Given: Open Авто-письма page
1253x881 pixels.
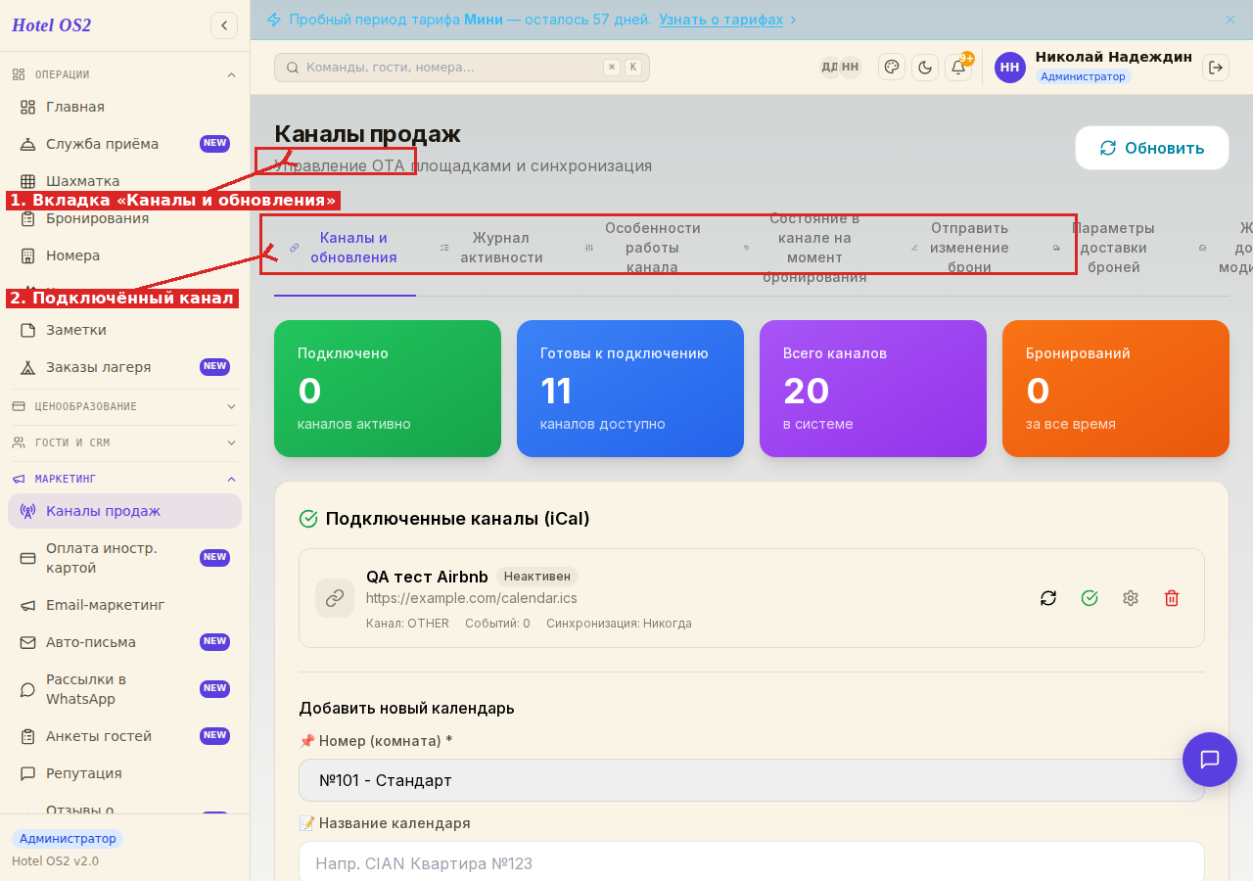Looking at the screenshot, I should tap(124, 642).
